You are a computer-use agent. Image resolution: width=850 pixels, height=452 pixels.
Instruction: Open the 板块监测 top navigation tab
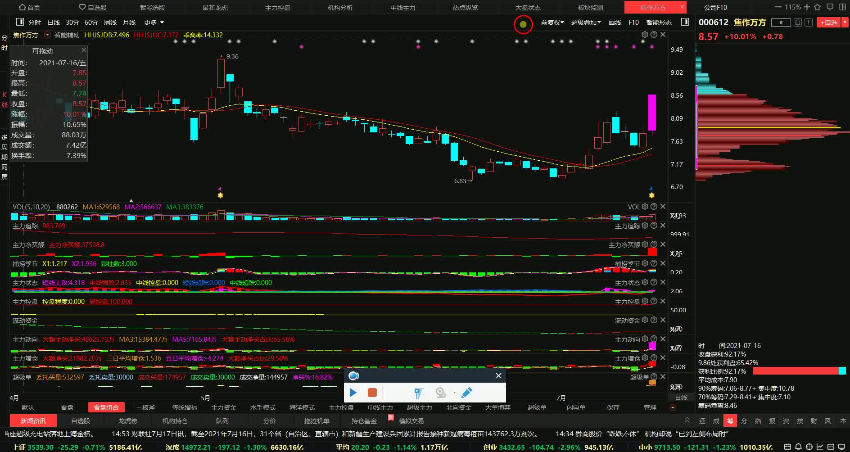591,7
